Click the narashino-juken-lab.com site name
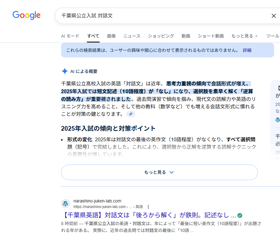Image resolution: width=280 pixels, height=240 pixels. point(97,201)
